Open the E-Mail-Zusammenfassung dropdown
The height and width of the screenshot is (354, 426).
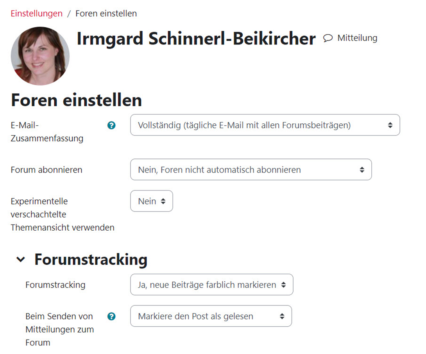[x=265, y=125]
